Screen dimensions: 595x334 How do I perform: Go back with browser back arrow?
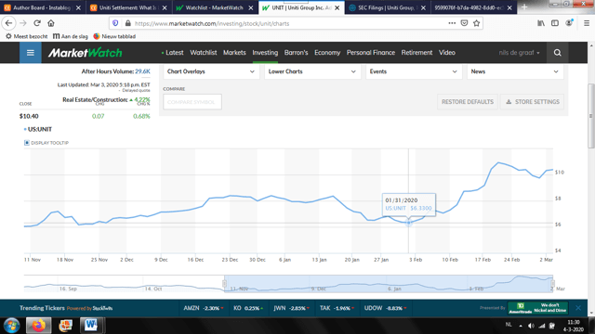click(9, 23)
